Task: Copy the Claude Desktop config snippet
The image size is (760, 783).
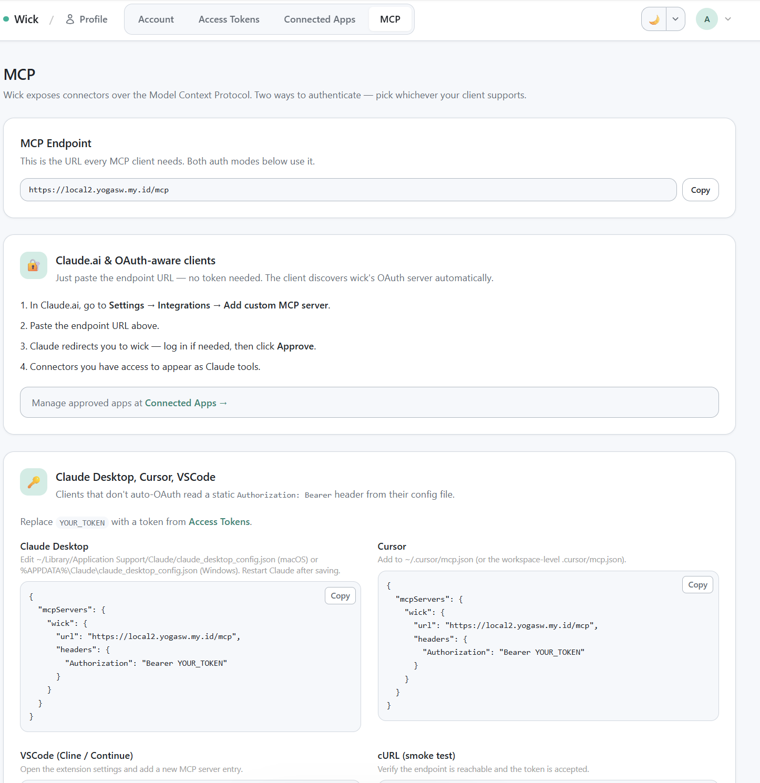Action: (x=340, y=596)
